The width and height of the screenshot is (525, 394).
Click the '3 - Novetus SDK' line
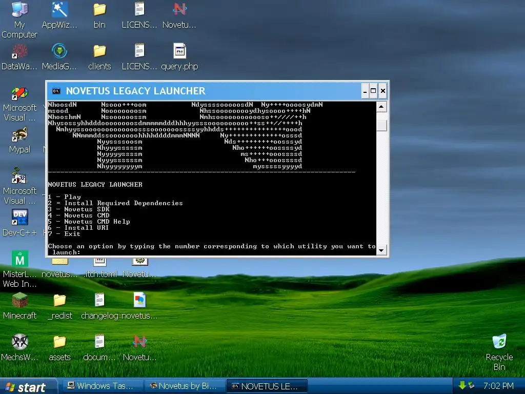click(78, 209)
